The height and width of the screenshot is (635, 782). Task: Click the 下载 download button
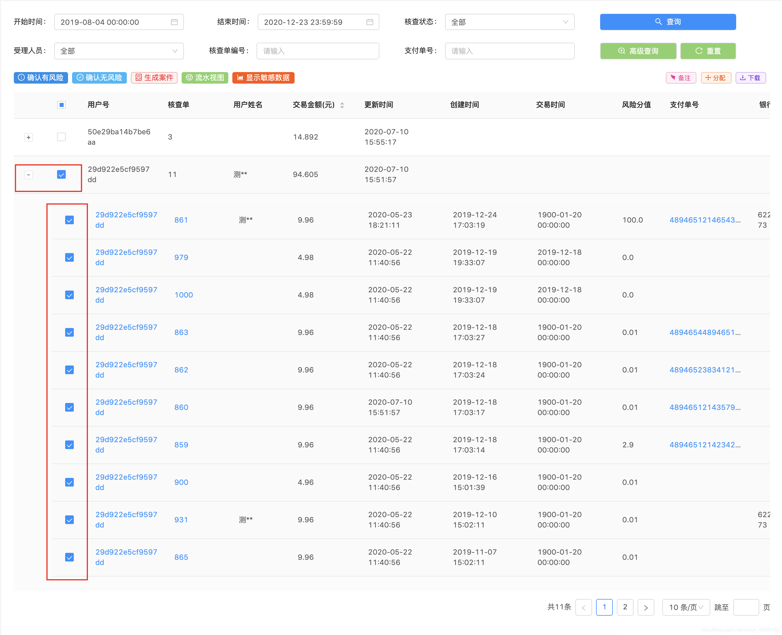(751, 78)
